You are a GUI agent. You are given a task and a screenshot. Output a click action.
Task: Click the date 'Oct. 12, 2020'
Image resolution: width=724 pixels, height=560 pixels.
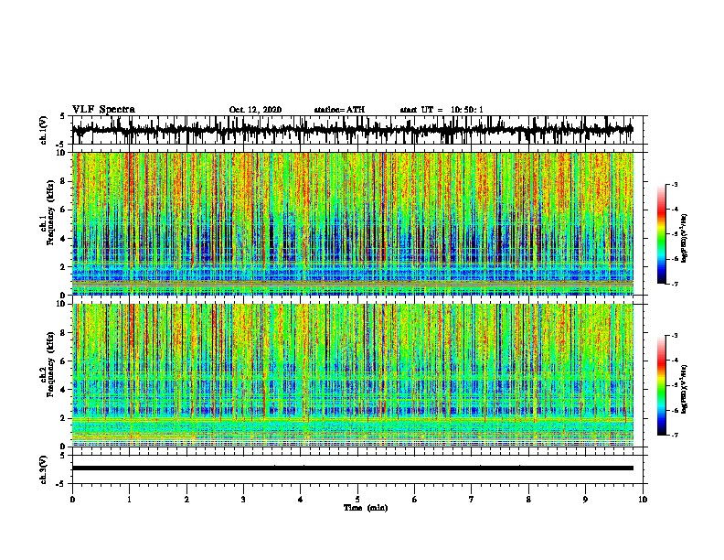click(x=255, y=110)
